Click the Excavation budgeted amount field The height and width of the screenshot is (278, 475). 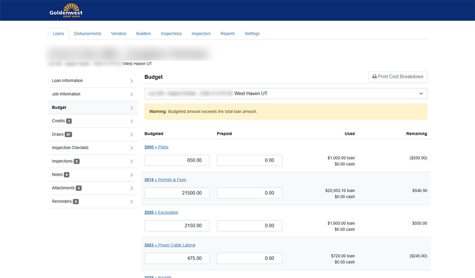[177, 226]
